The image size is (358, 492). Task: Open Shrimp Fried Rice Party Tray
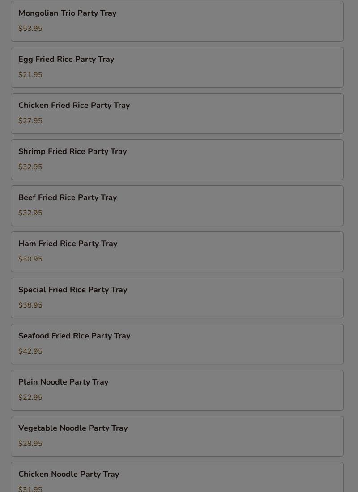[72, 152]
